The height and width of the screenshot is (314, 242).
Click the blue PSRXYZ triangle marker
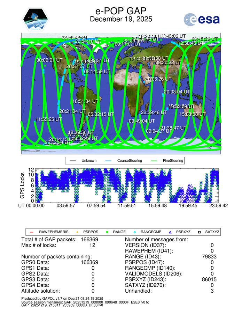point(170,232)
